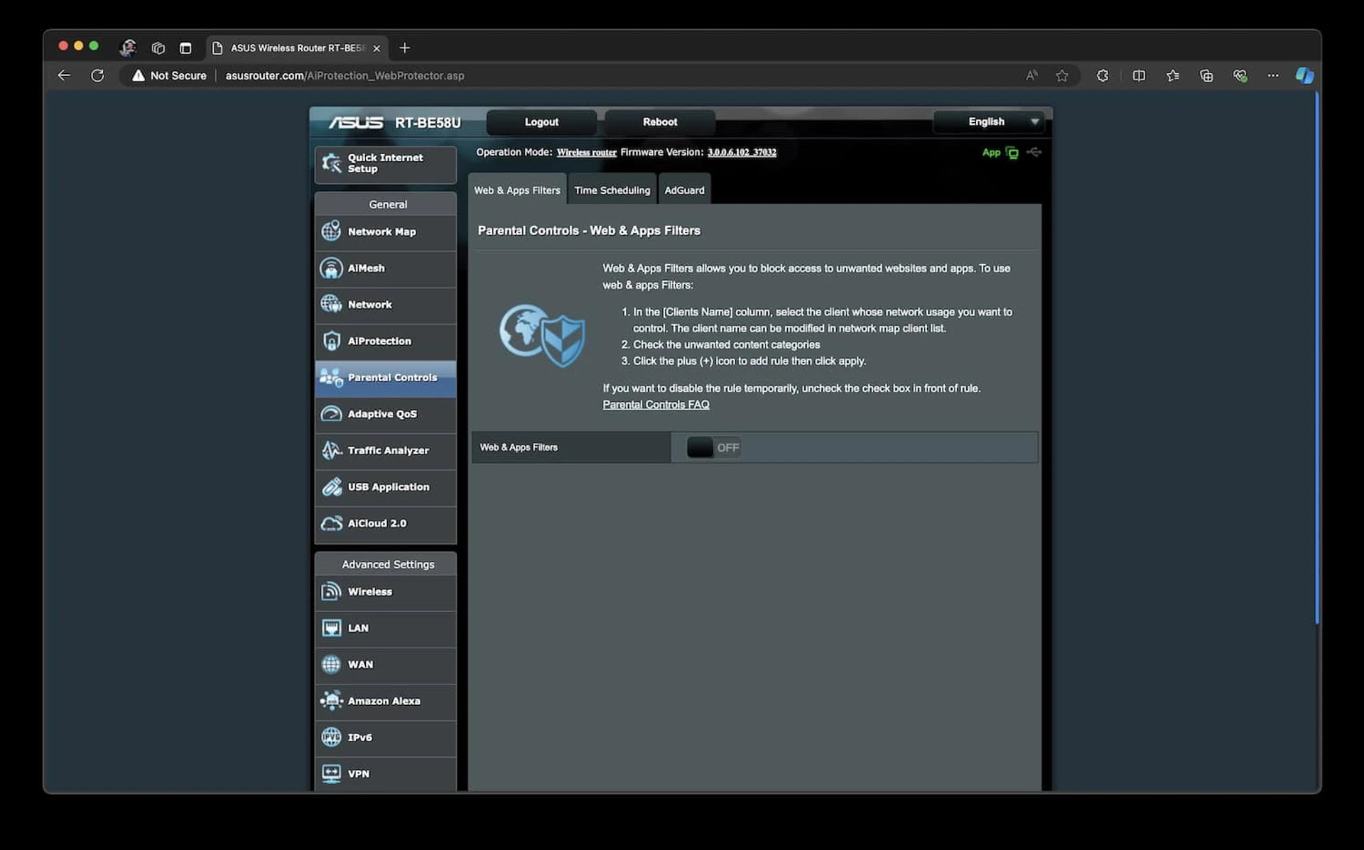Screen dimensions: 1364x850
Task: Click the page vertical scrollbar
Action: [x=1316, y=359]
